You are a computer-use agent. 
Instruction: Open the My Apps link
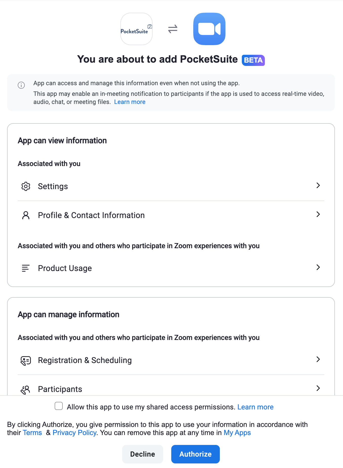(237, 433)
